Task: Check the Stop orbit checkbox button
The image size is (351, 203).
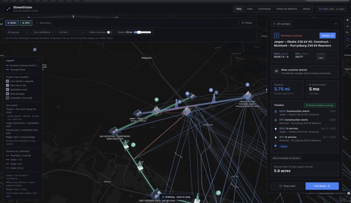Action: pos(287,186)
